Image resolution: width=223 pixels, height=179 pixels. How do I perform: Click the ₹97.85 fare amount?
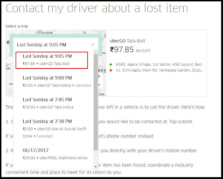coord(122,49)
